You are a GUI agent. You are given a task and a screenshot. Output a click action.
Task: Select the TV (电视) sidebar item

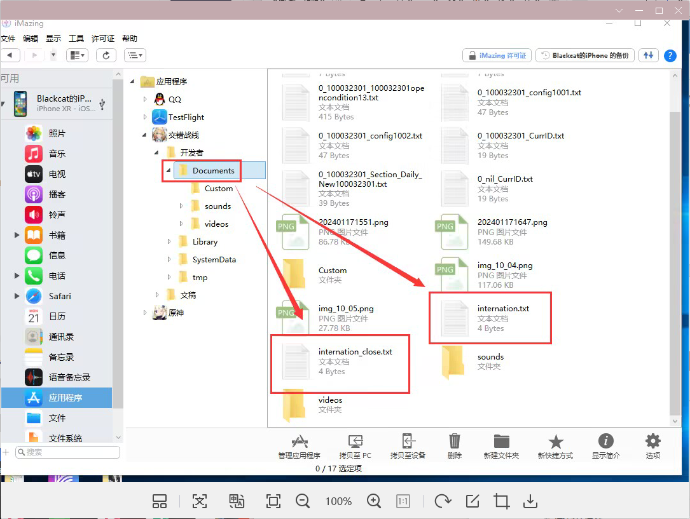coord(57,174)
